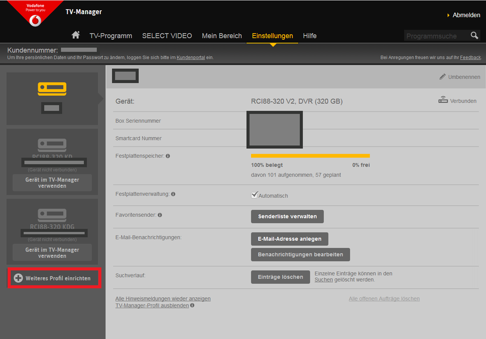The height and width of the screenshot is (339, 486).
Task: Use RCI88-320 KD device in TV-Manager
Action: coord(52,182)
